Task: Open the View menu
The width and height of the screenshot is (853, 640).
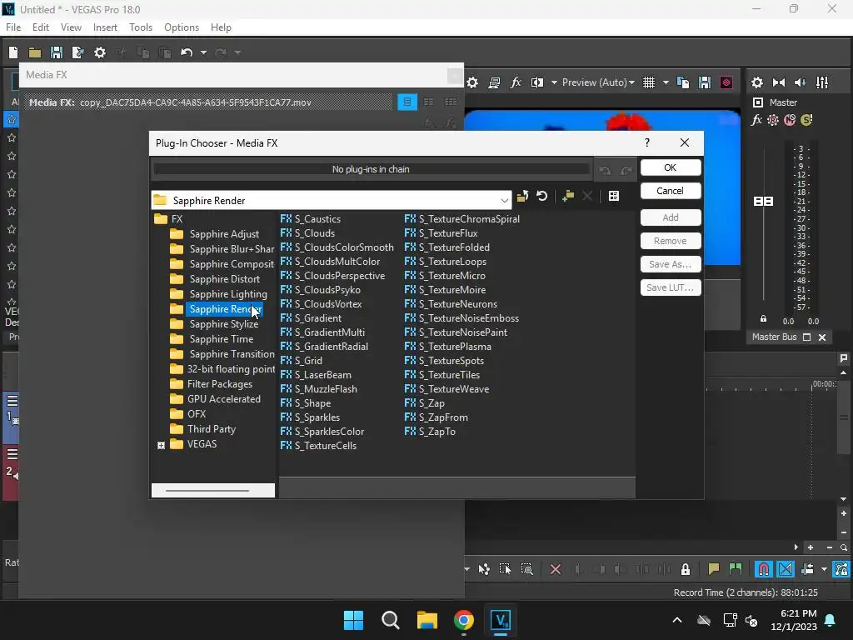Action: (x=71, y=27)
